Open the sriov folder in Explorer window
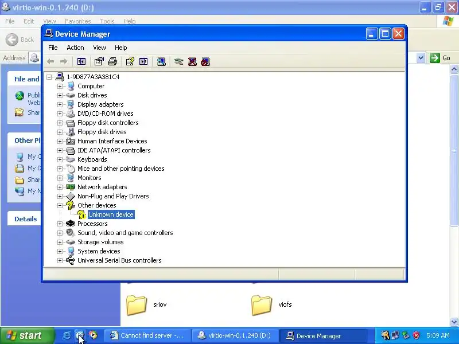459x344 pixels. [x=146, y=305]
